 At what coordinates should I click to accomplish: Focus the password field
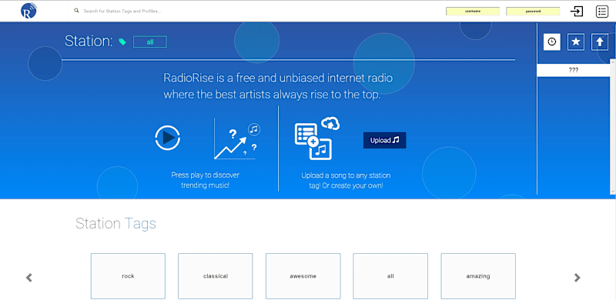tap(533, 12)
